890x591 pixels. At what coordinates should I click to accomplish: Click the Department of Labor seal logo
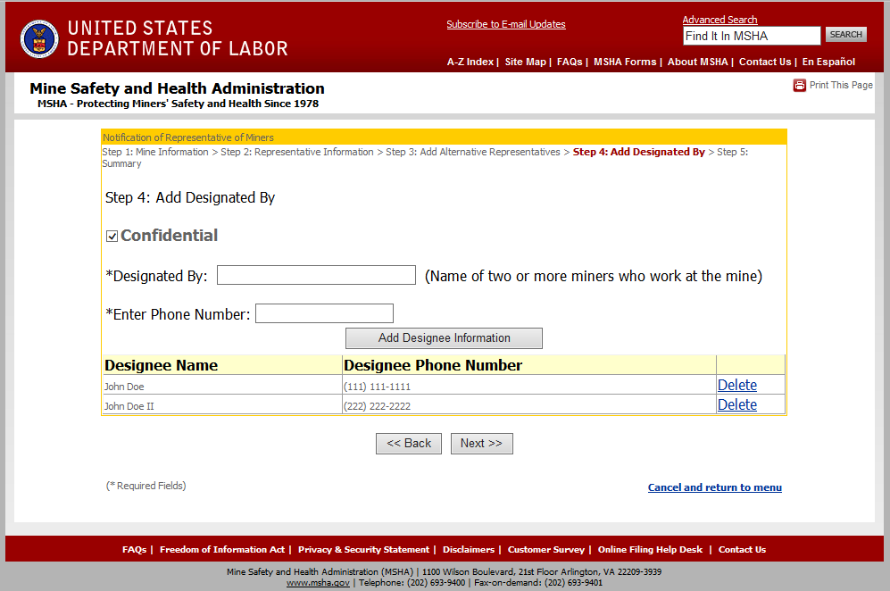tap(39, 39)
